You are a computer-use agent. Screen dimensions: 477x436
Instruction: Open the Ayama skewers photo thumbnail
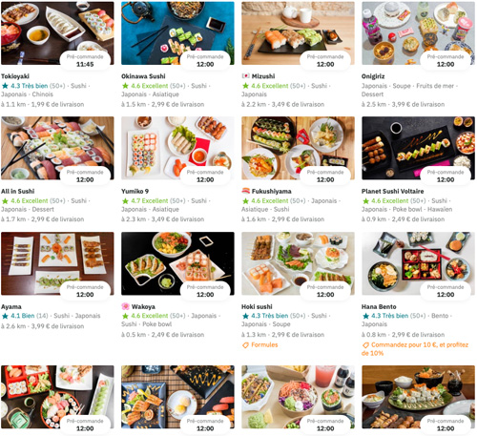coord(57,263)
